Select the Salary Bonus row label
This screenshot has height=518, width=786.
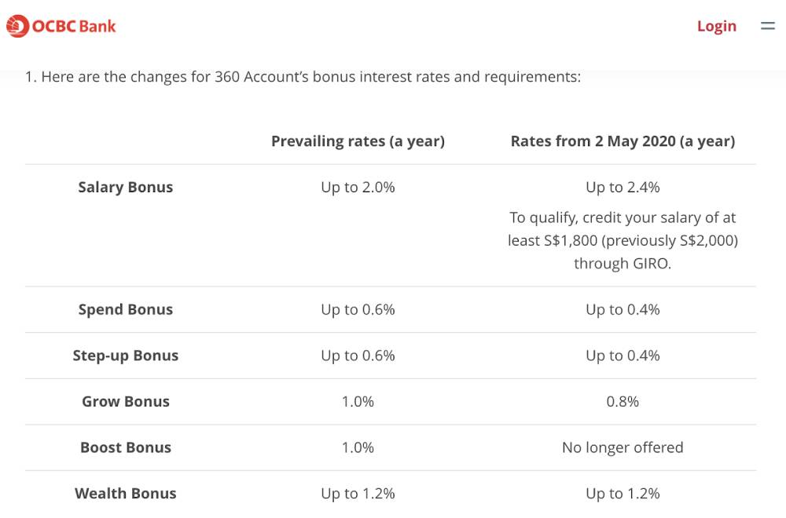coord(125,187)
